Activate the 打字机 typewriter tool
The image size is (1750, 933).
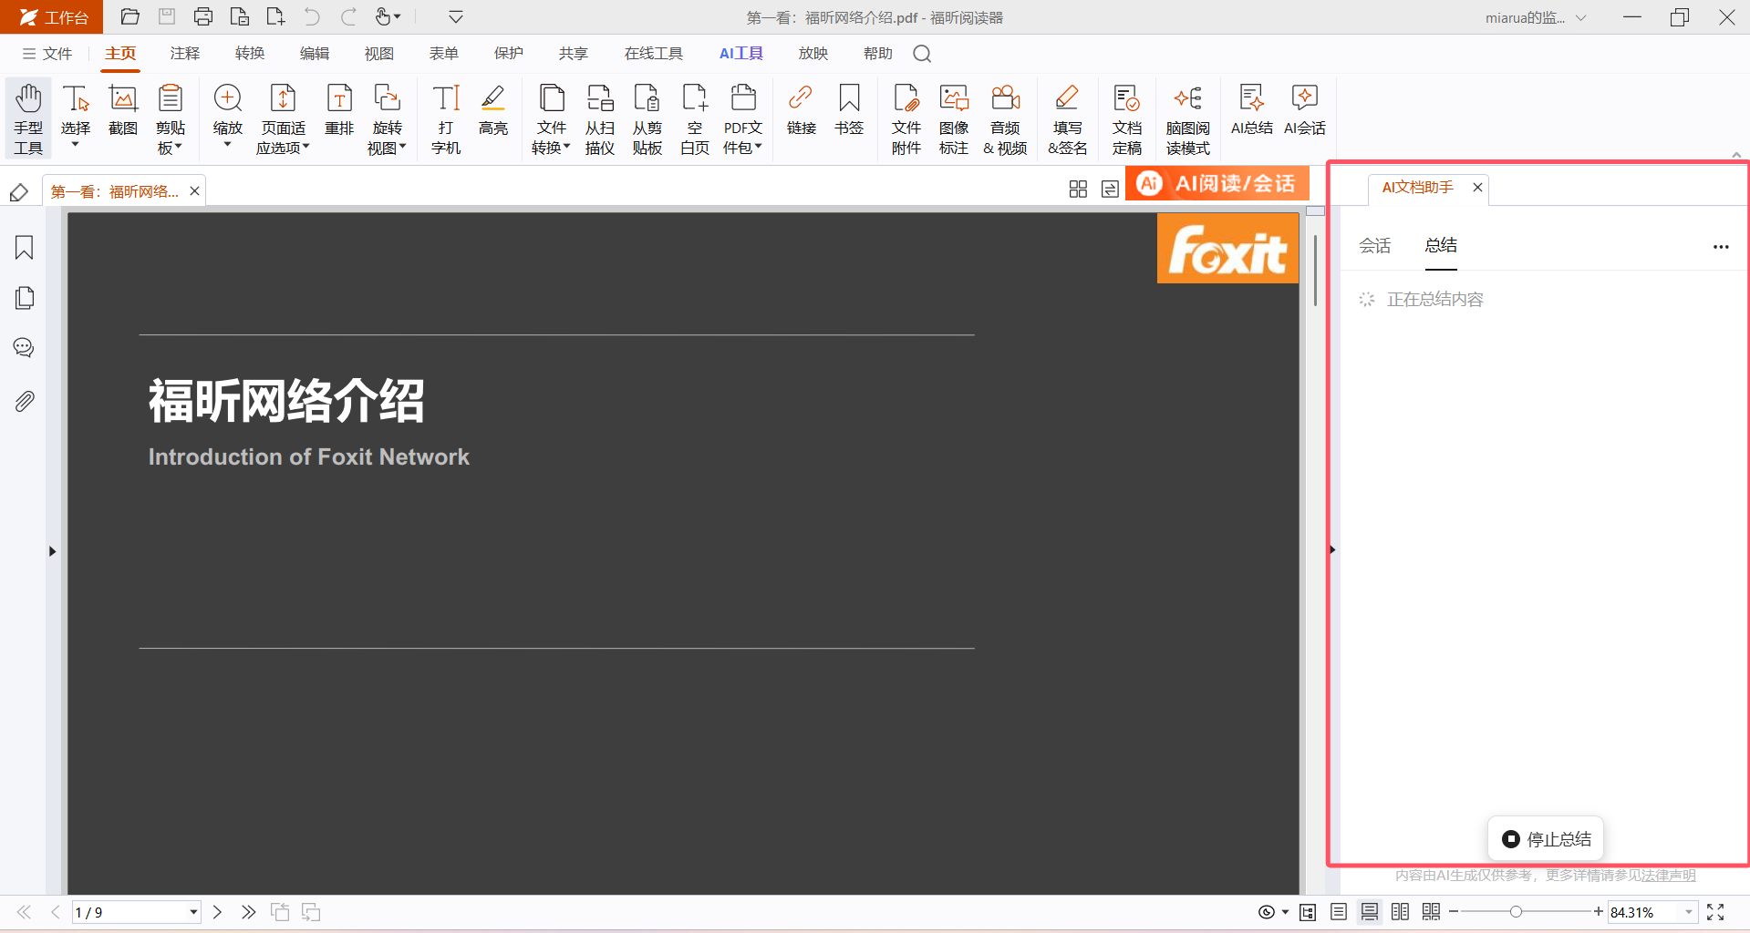click(x=446, y=119)
